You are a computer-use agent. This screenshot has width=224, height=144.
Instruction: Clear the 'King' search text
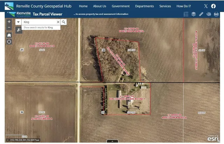[58, 22]
